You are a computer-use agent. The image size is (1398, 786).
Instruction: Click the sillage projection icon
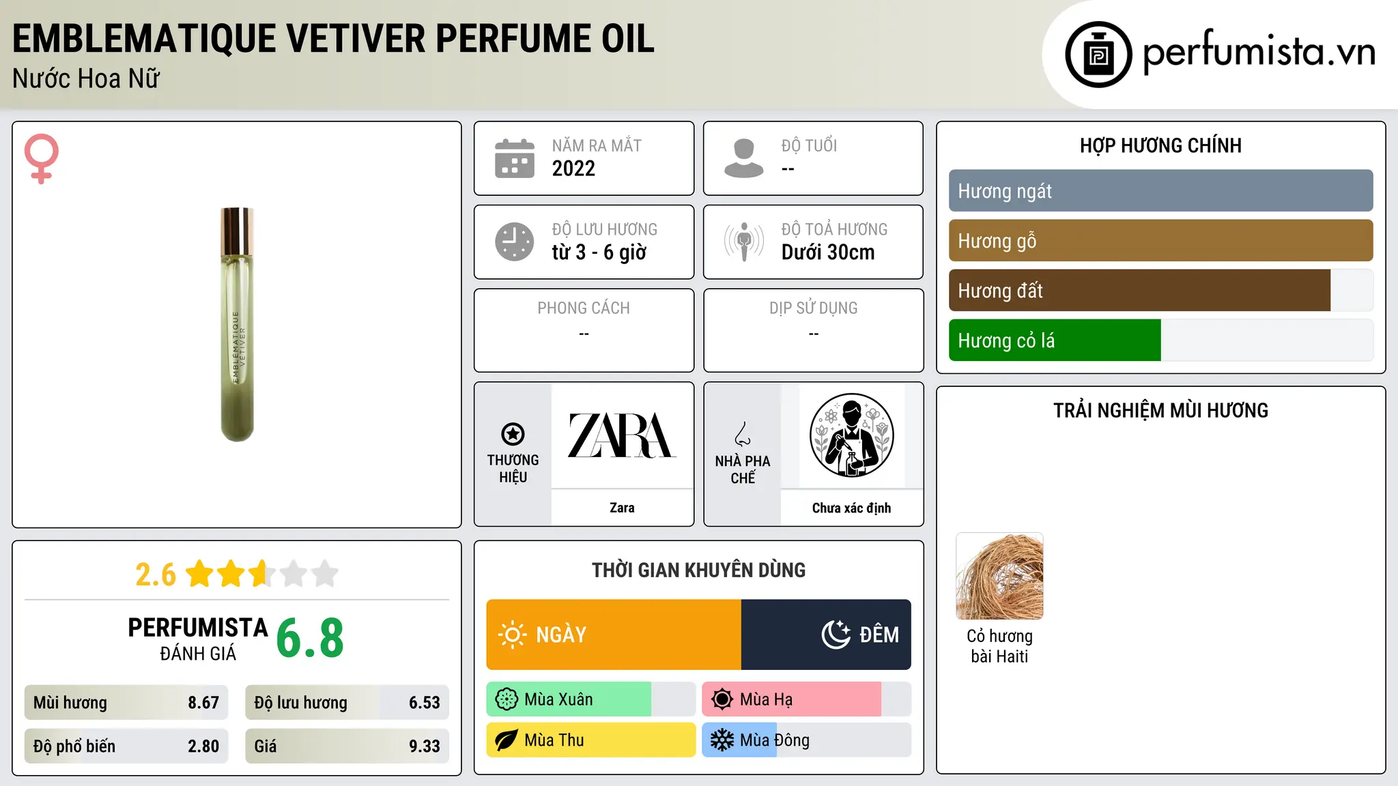click(744, 242)
